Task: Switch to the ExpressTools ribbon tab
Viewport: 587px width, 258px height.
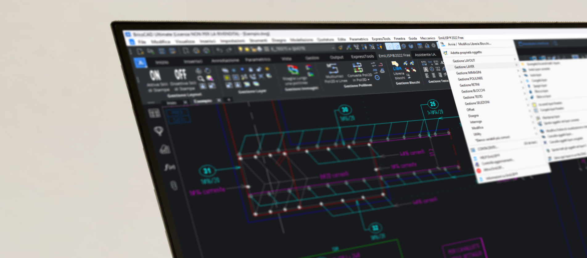Action: pos(362,56)
